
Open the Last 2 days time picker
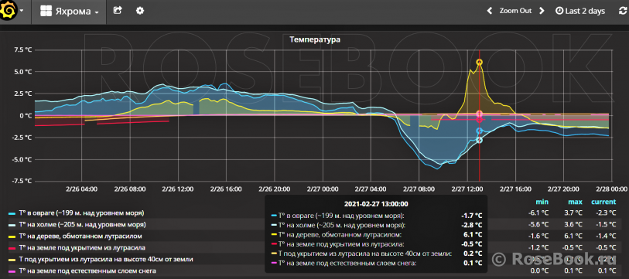coord(580,12)
